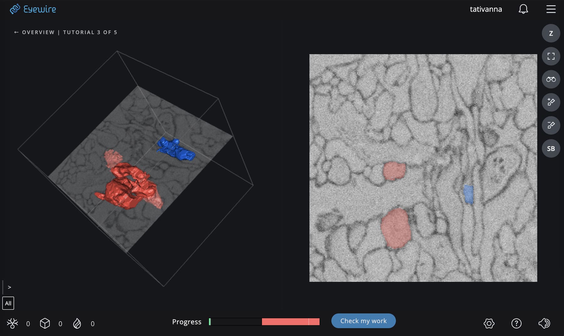The image size is (564, 336).
Task: Go back to Overview
Action: pyautogui.click(x=34, y=32)
